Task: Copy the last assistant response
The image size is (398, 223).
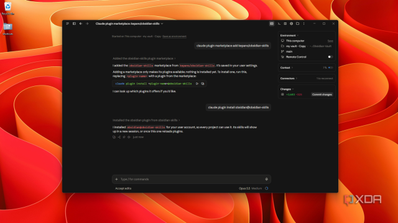Action: (114, 137)
